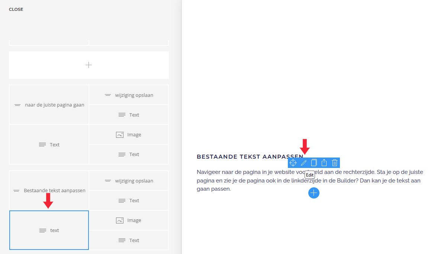The width and height of the screenshot is (434, 254).
Task: Select the 'naar de juiste pagina gaan' block
Action: tap(49, 105)
